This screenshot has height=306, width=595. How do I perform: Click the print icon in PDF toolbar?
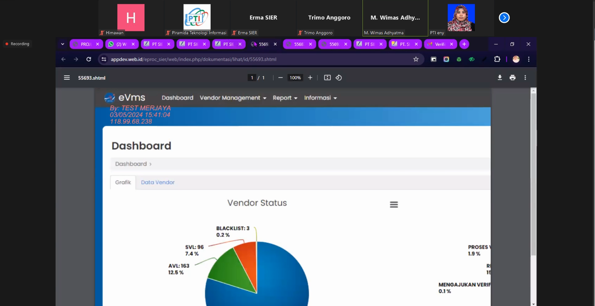click(513, 78)
